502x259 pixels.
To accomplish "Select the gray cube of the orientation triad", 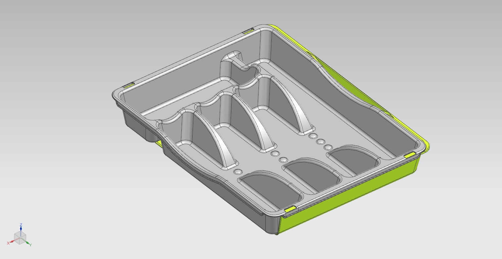I will click(x=19, y=237).
